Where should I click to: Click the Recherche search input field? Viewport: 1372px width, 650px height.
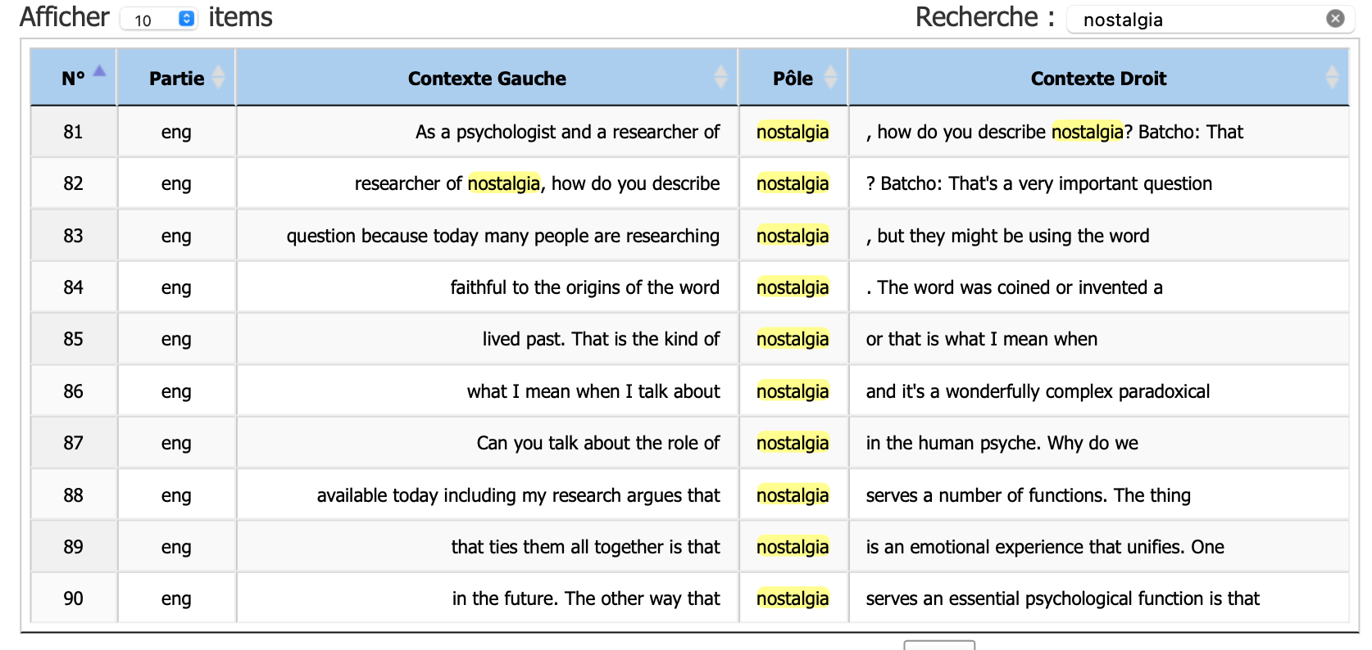[1197, 20]
